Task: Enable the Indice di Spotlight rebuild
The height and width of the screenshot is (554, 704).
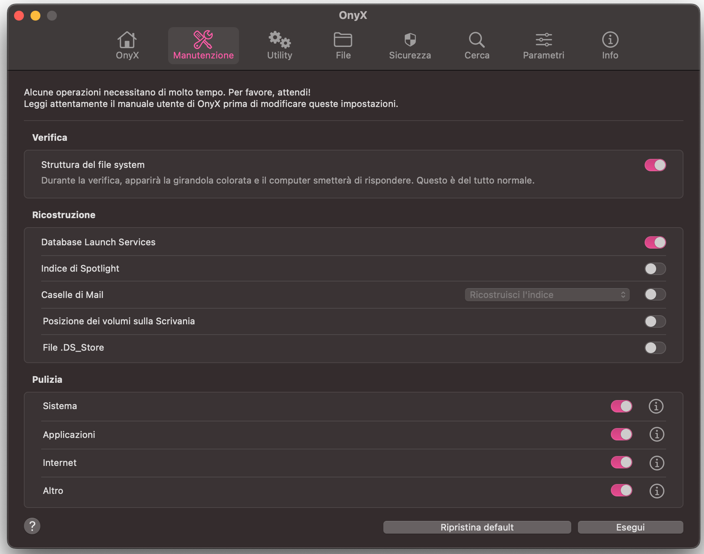Action: coord(655,269)
